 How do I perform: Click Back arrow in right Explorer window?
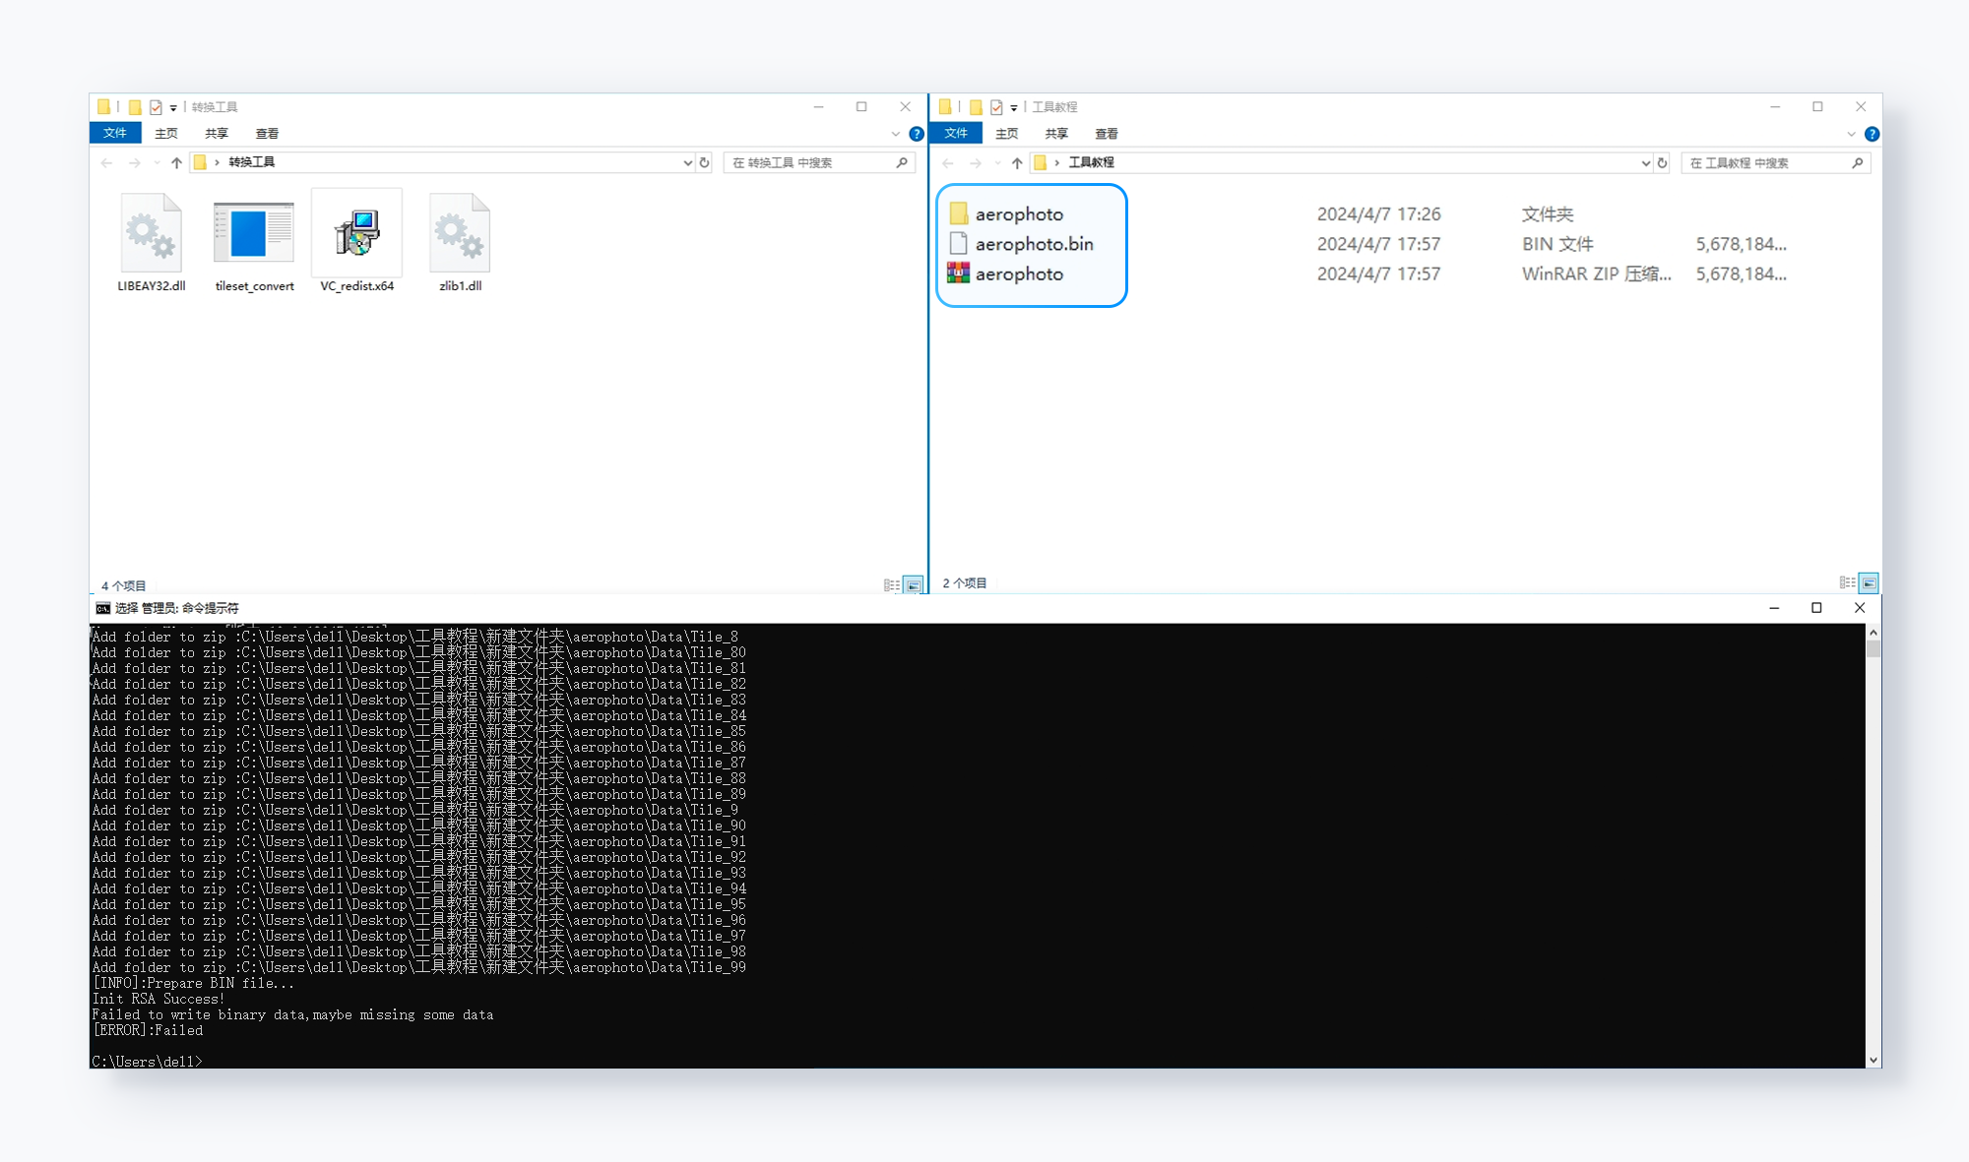(947, 162)
